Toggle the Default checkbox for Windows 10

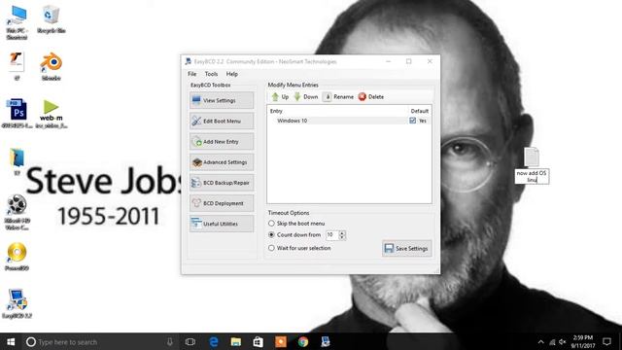412,121
